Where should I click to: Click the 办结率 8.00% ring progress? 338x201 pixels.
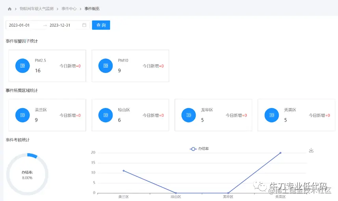click(x=27, y=174)
